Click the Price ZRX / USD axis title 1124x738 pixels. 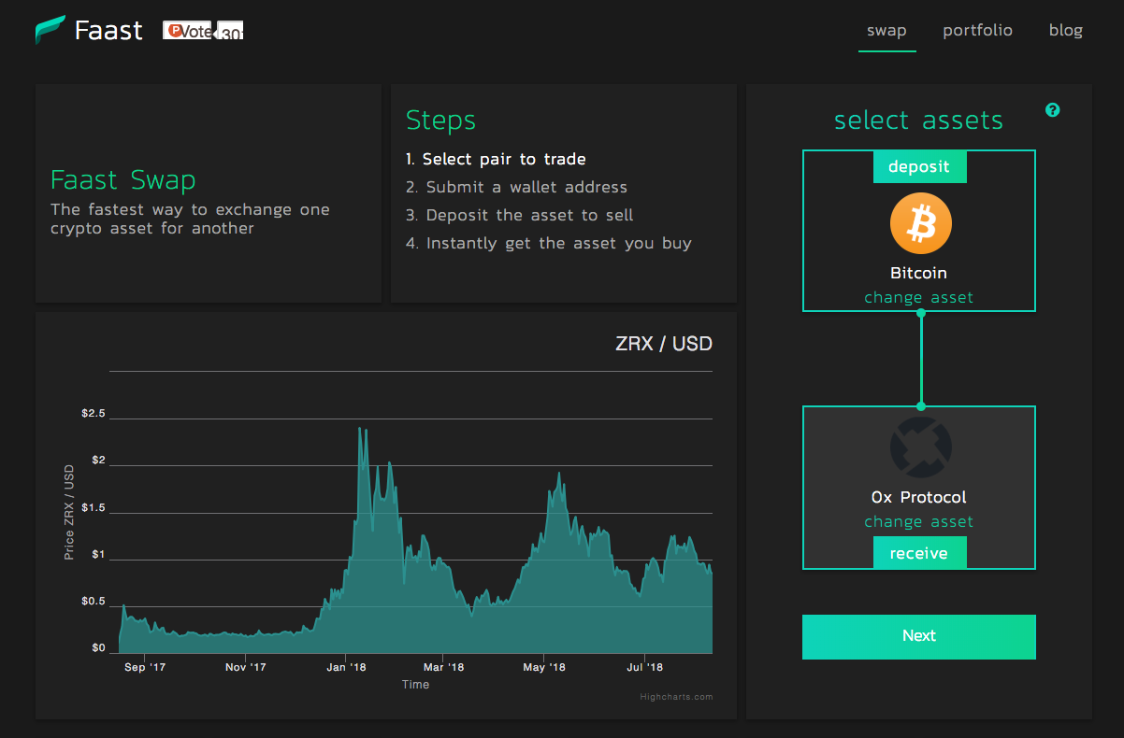pos(69,513)
